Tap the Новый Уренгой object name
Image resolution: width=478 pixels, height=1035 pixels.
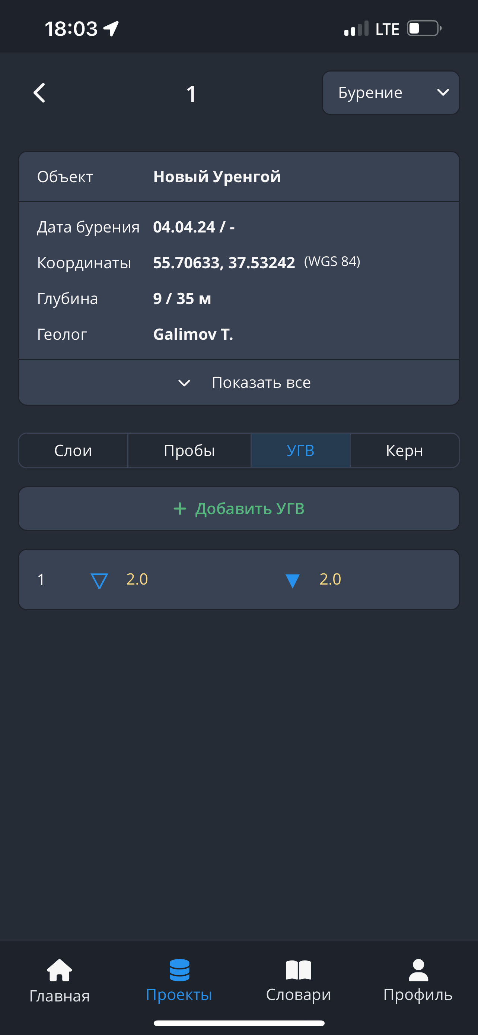217,177
